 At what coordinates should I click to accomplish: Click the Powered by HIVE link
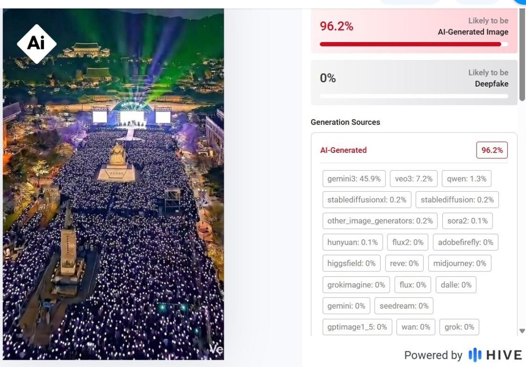point(463,355)
